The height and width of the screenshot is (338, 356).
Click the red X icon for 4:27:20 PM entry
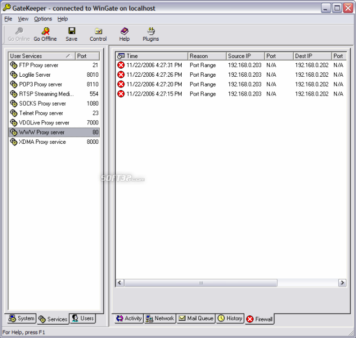121,84
